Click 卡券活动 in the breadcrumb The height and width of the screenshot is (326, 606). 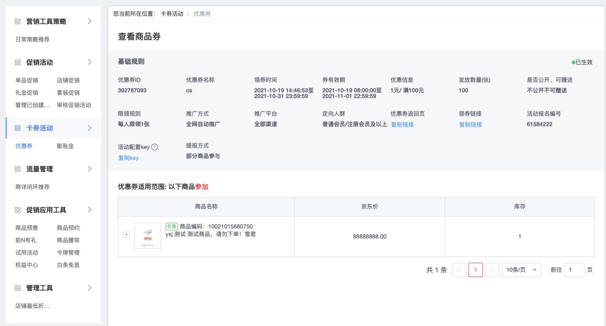point(172,14)
